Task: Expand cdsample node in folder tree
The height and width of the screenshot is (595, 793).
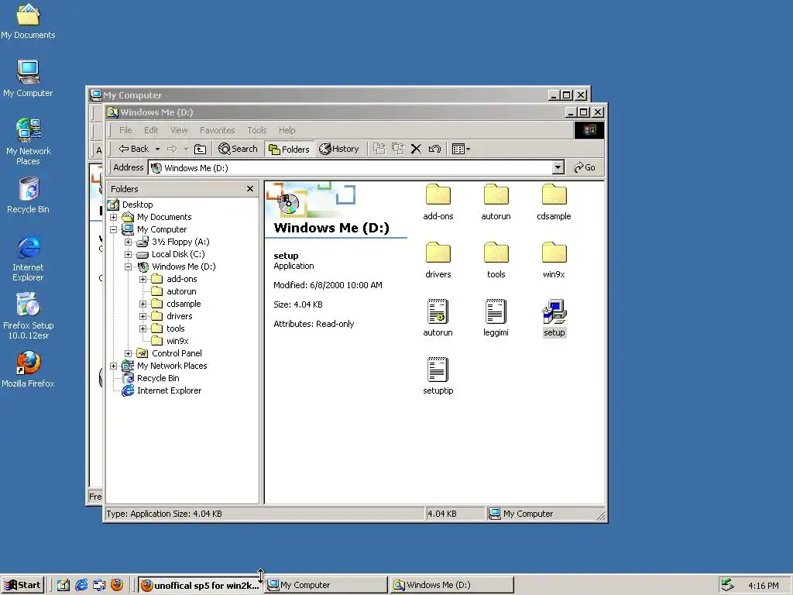Action: click(142, 304)
